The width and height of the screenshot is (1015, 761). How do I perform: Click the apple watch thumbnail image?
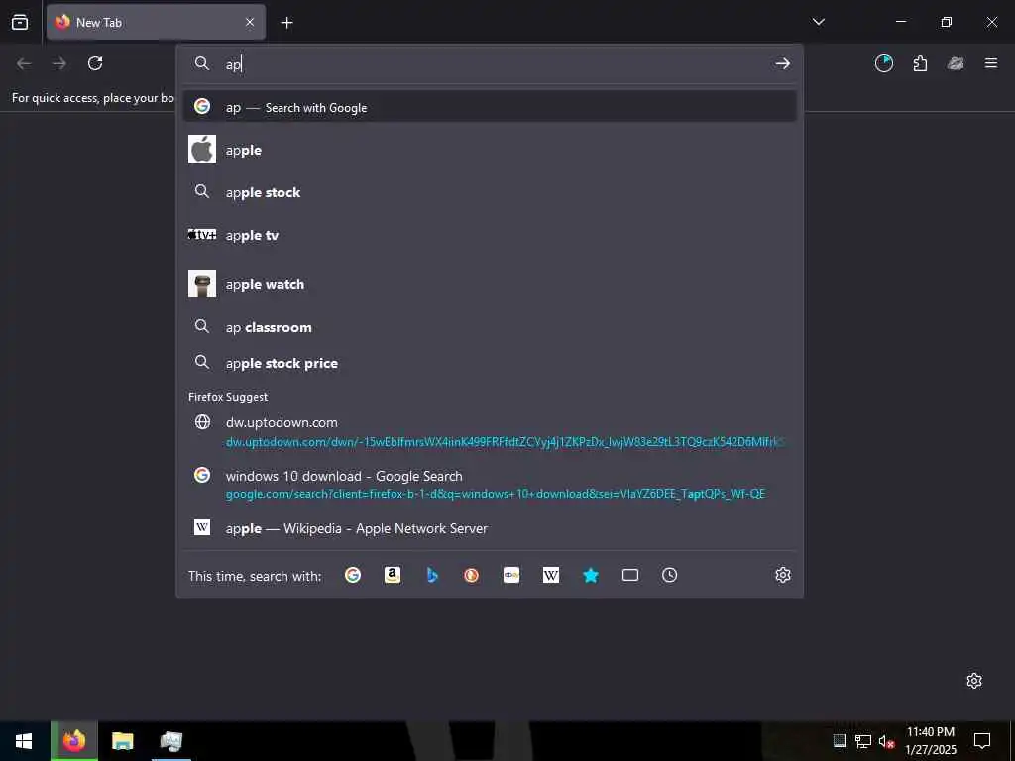coord(202,283)
